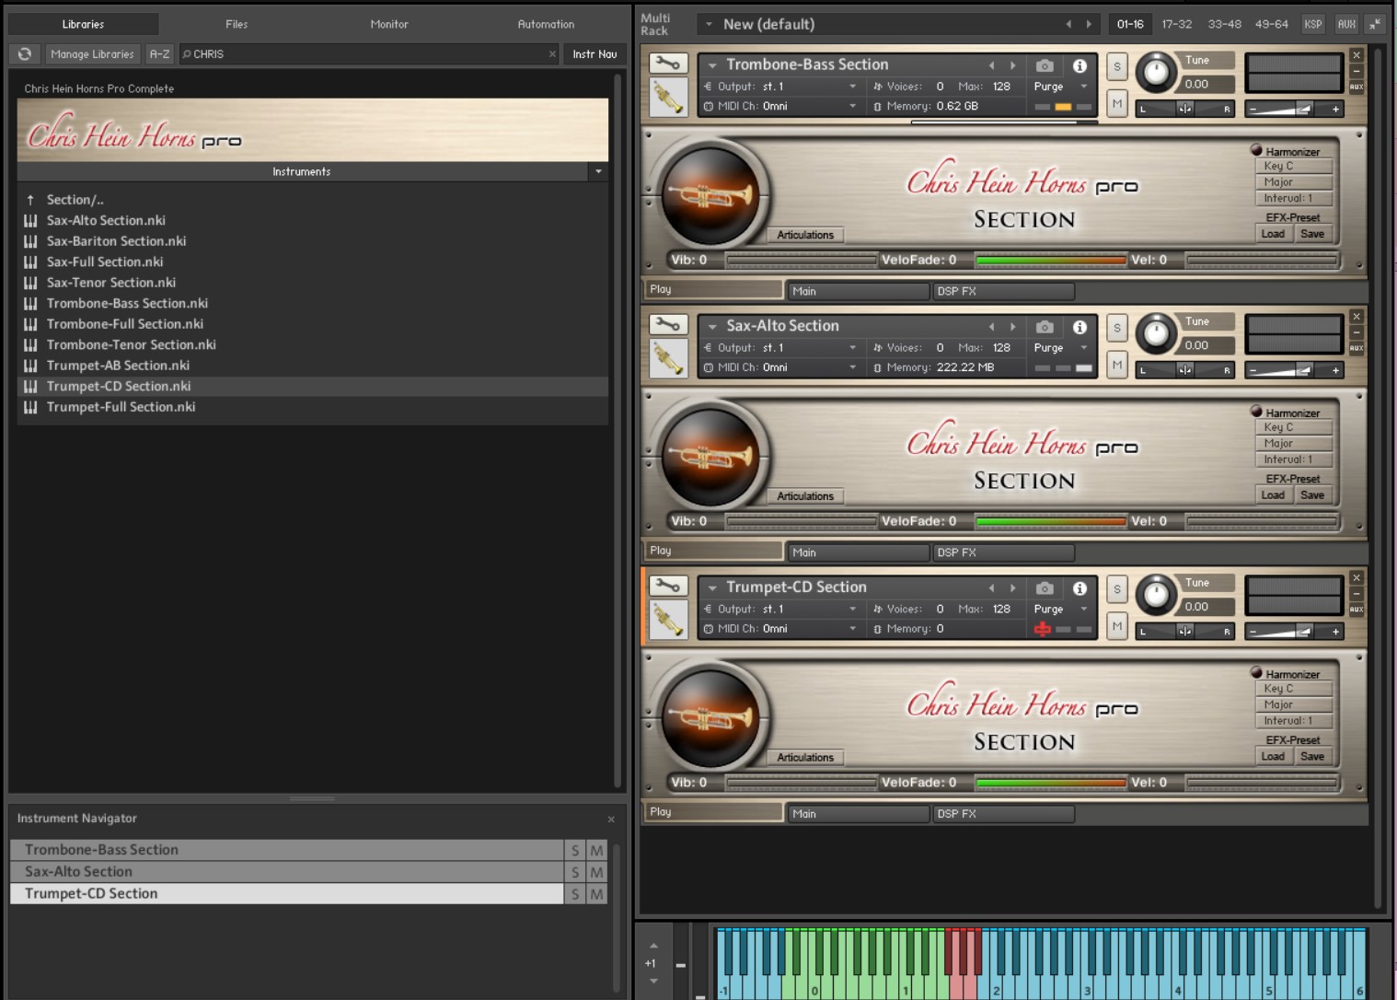Switch to the Automation tab
1397x1000 pixels.
tap(546, 24)
